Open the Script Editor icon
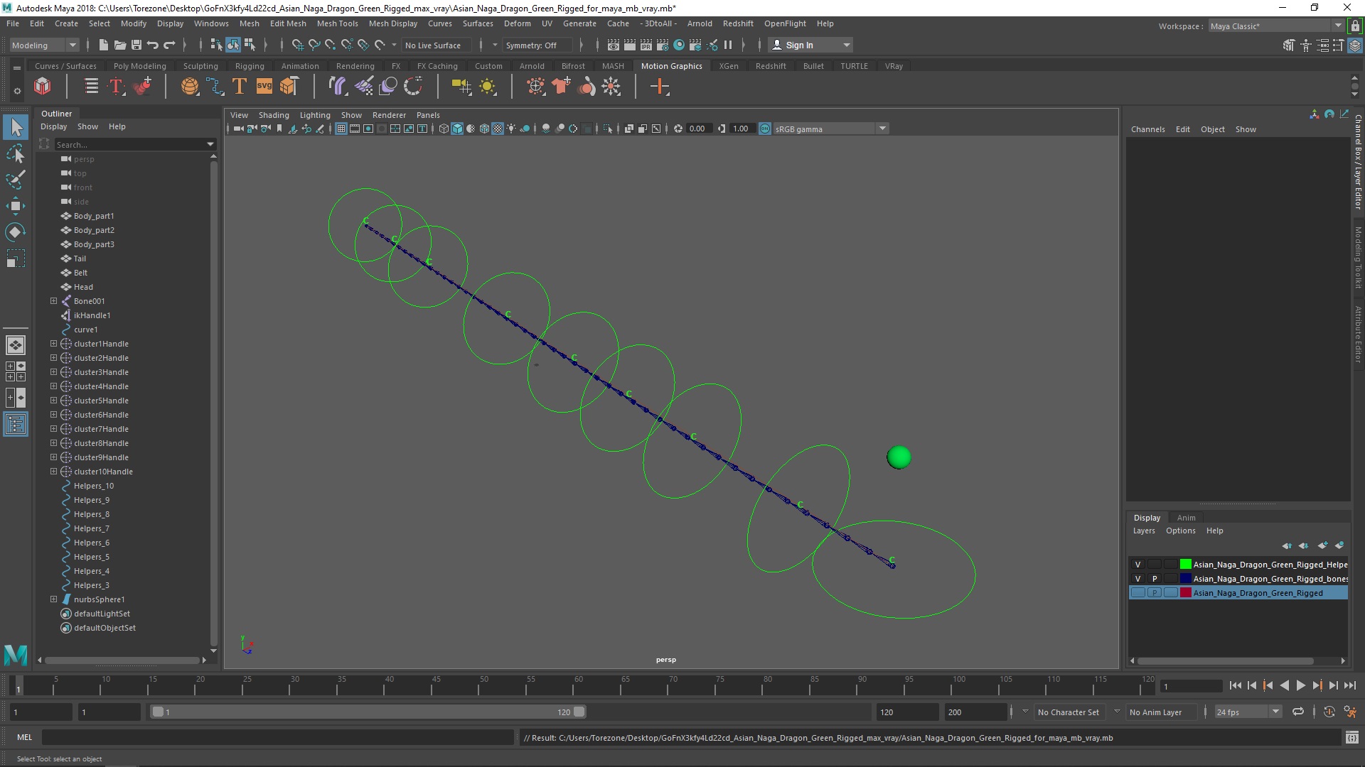1365x767 pixels. [x=1351, y=738]
